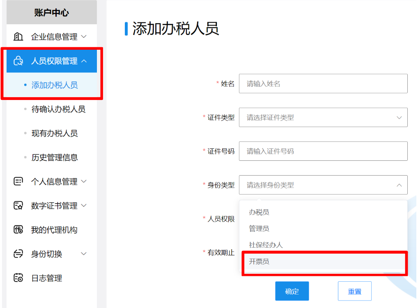This screenshot has height=308, width=418.
Task: Click the 重置 button
Action: [354, 291]
